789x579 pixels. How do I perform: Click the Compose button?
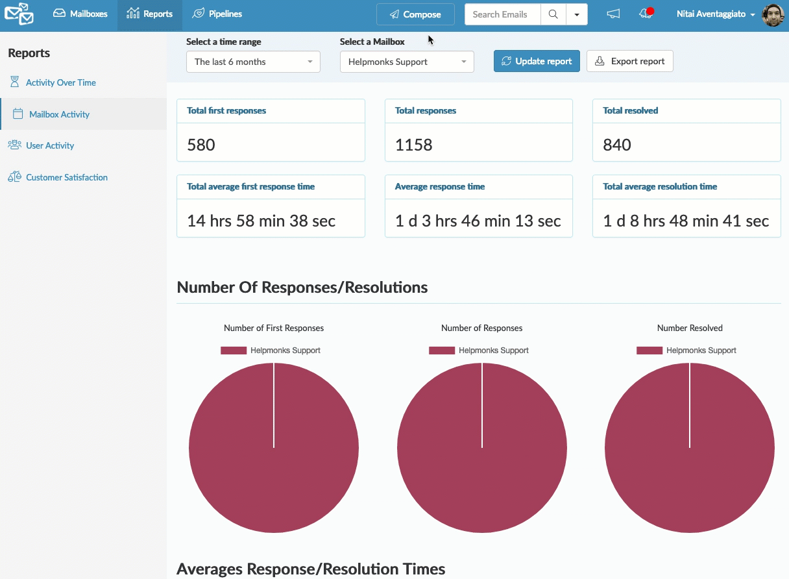pyautogui.click(x=415, y=14)
